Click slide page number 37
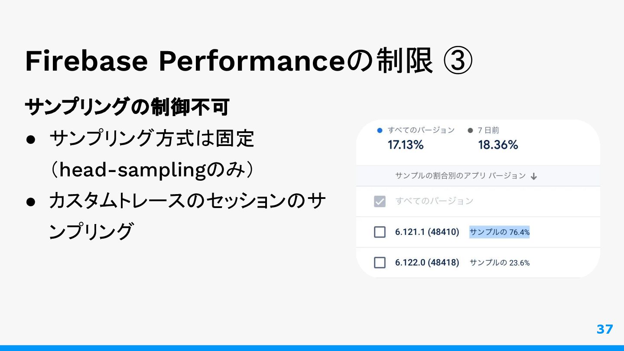 605,329
